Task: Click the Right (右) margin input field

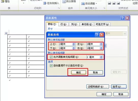Action: [93, 48]
